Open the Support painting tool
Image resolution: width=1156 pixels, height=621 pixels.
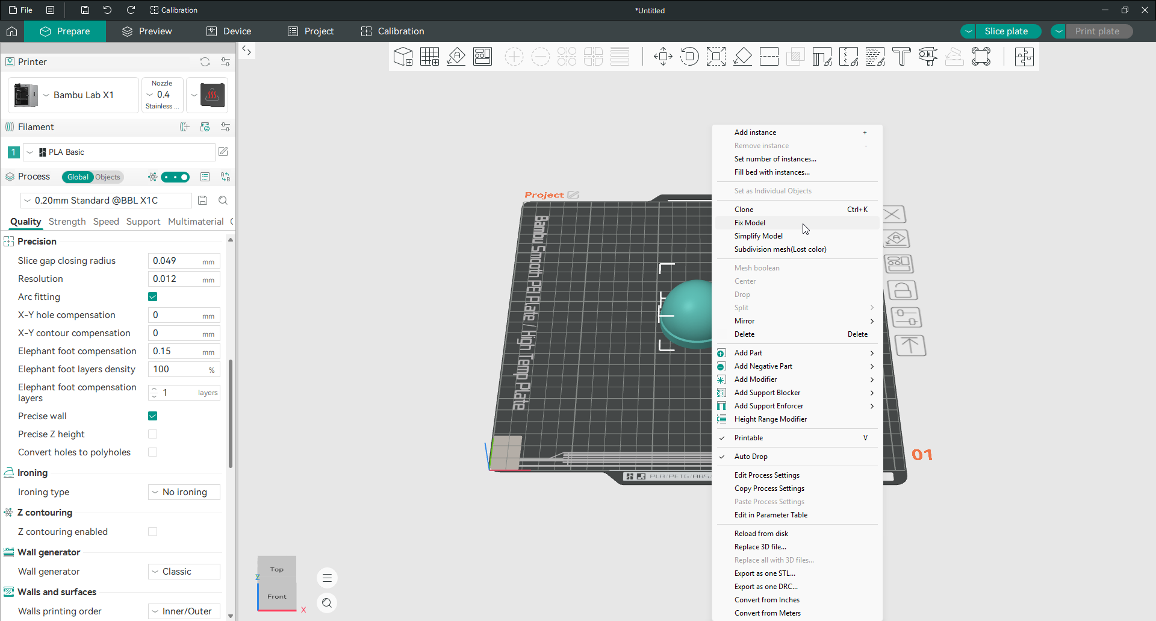click(822, 57)
